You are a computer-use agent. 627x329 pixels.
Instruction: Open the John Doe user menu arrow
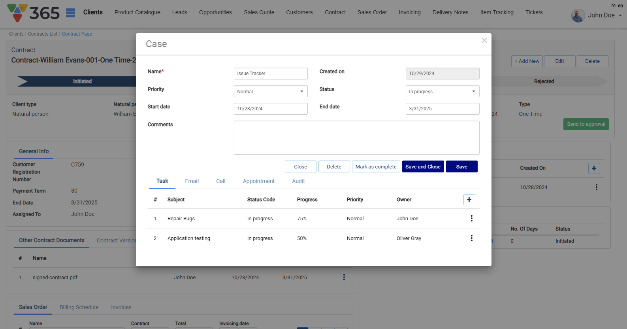(620, 15)
